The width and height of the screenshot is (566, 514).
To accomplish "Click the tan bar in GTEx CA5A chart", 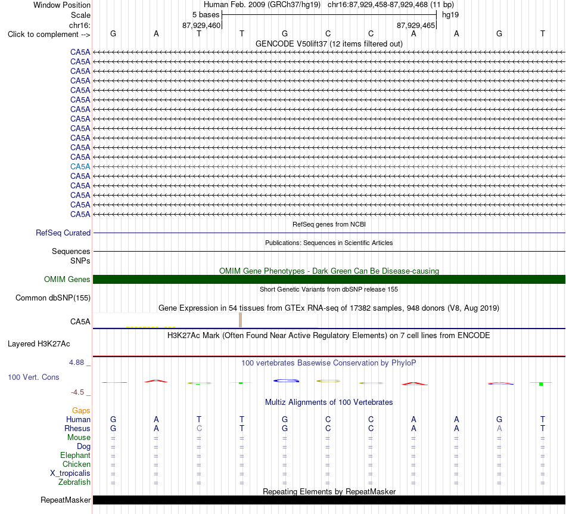I will (241, 320).
